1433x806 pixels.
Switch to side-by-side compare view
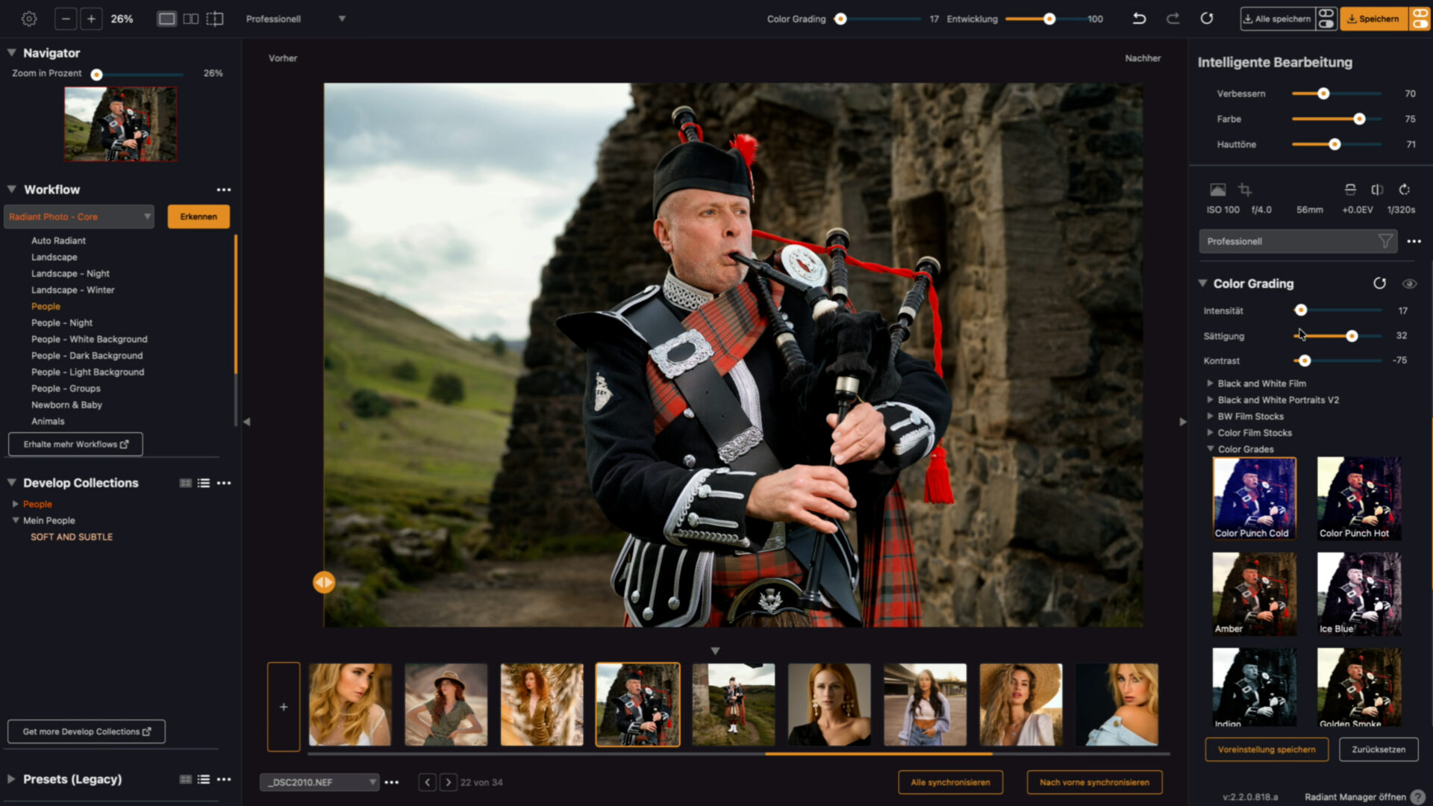191,19
